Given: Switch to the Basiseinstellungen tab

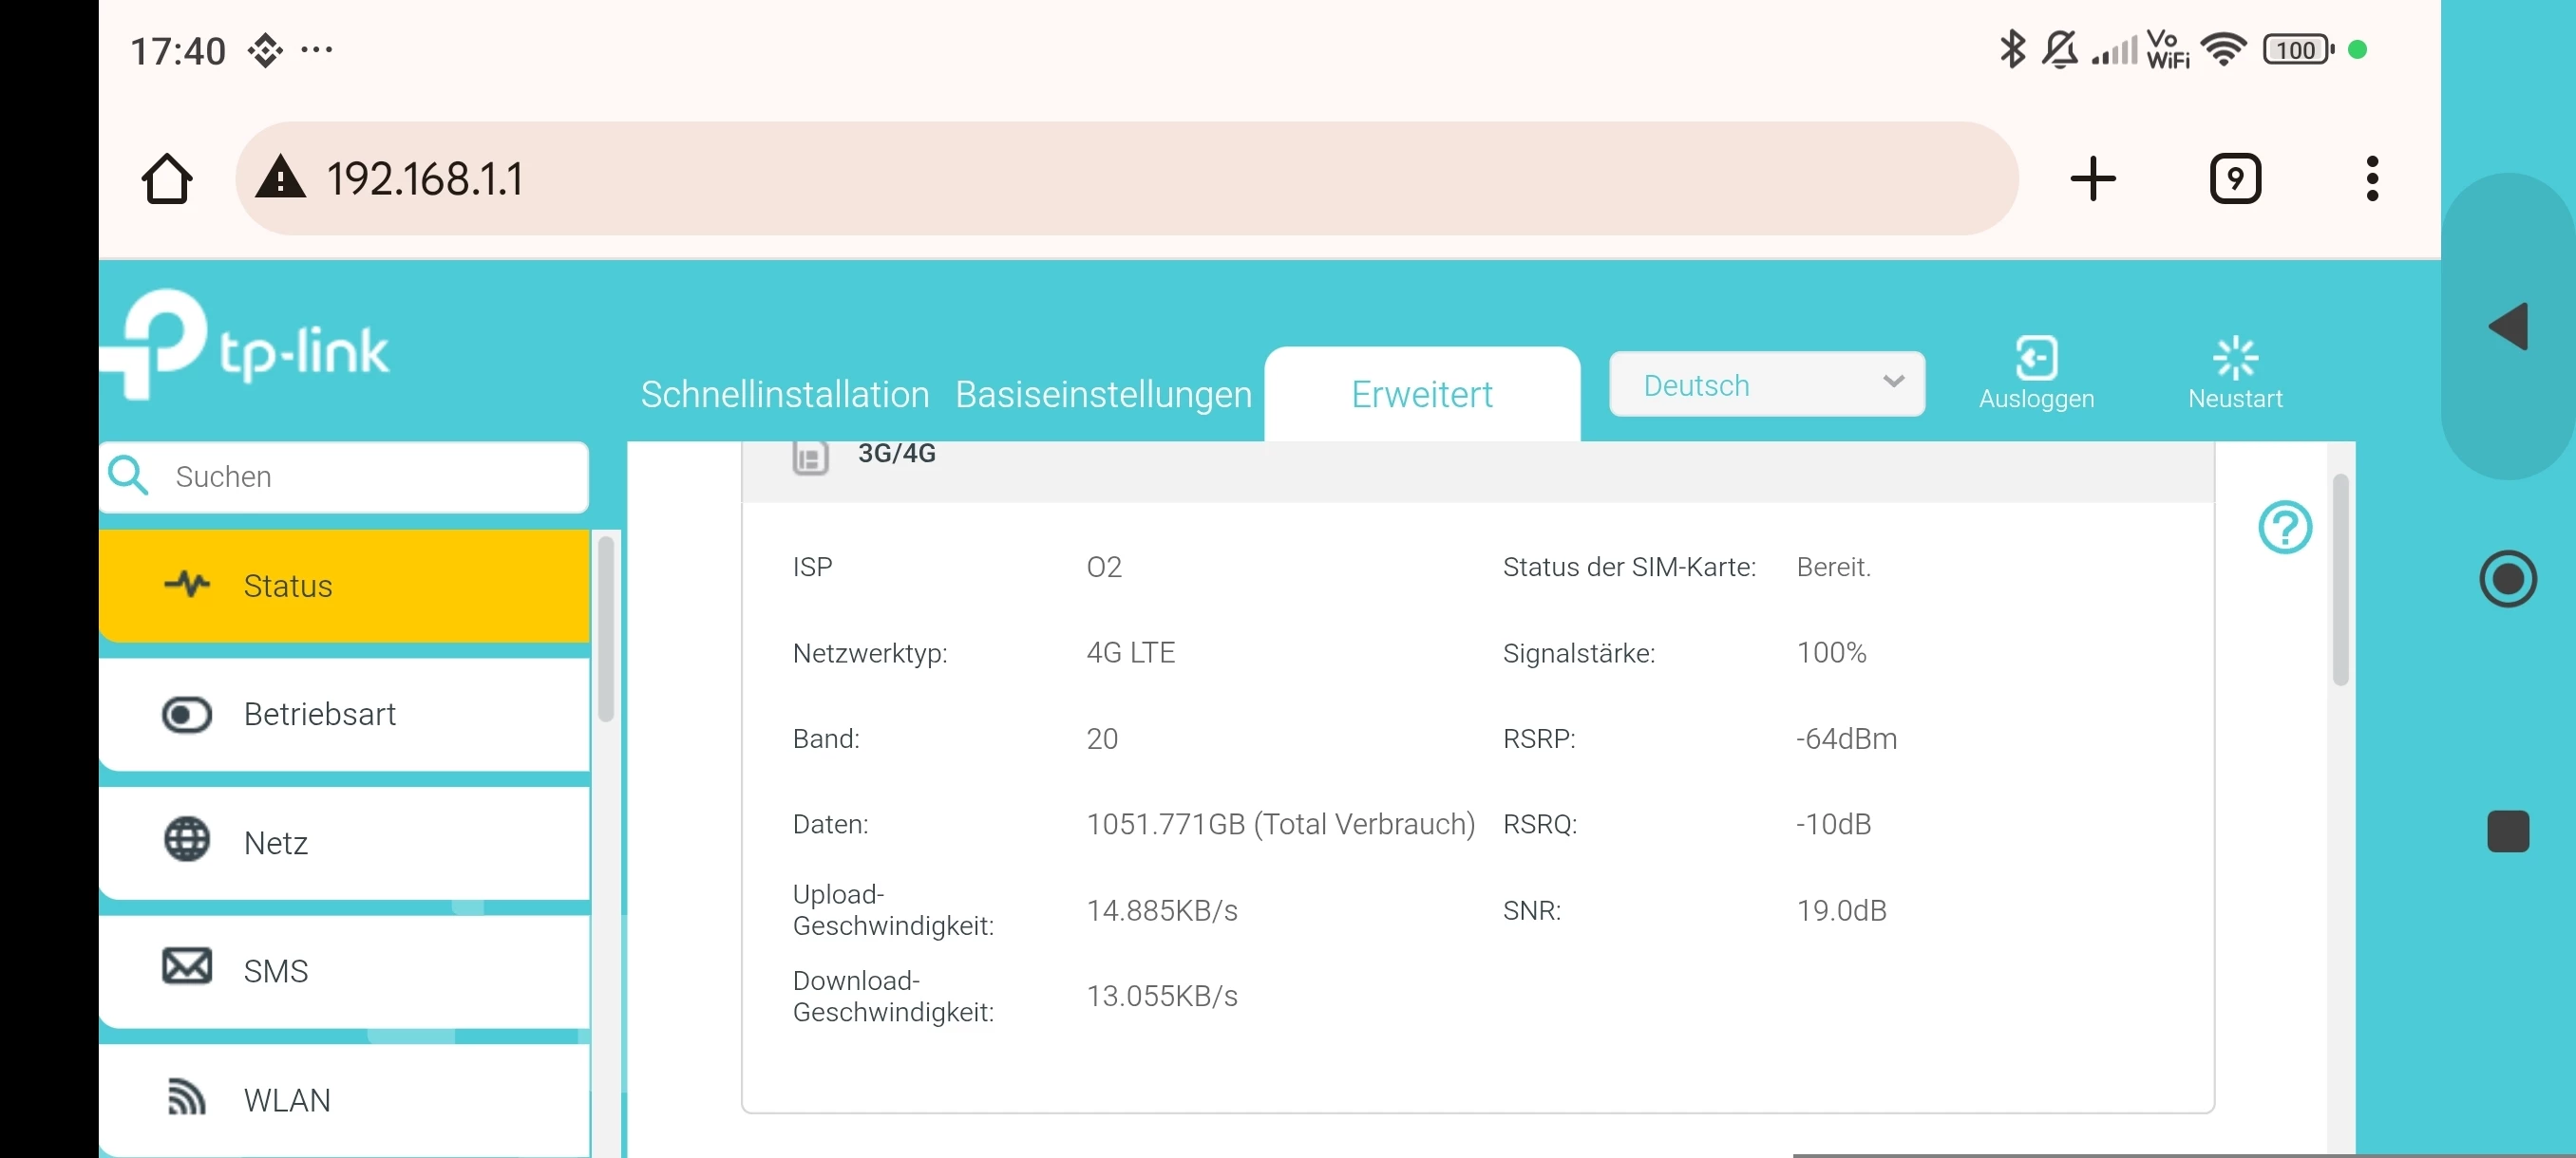Looking at the screenshot, I should coord(1103,395).
